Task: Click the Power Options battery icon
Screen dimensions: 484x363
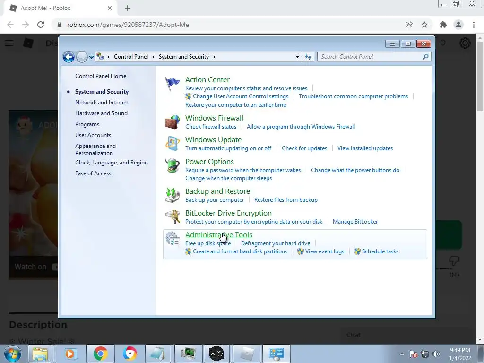Action: pos(172,165)
